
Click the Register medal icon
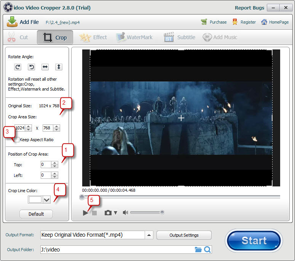pos(234,22)
